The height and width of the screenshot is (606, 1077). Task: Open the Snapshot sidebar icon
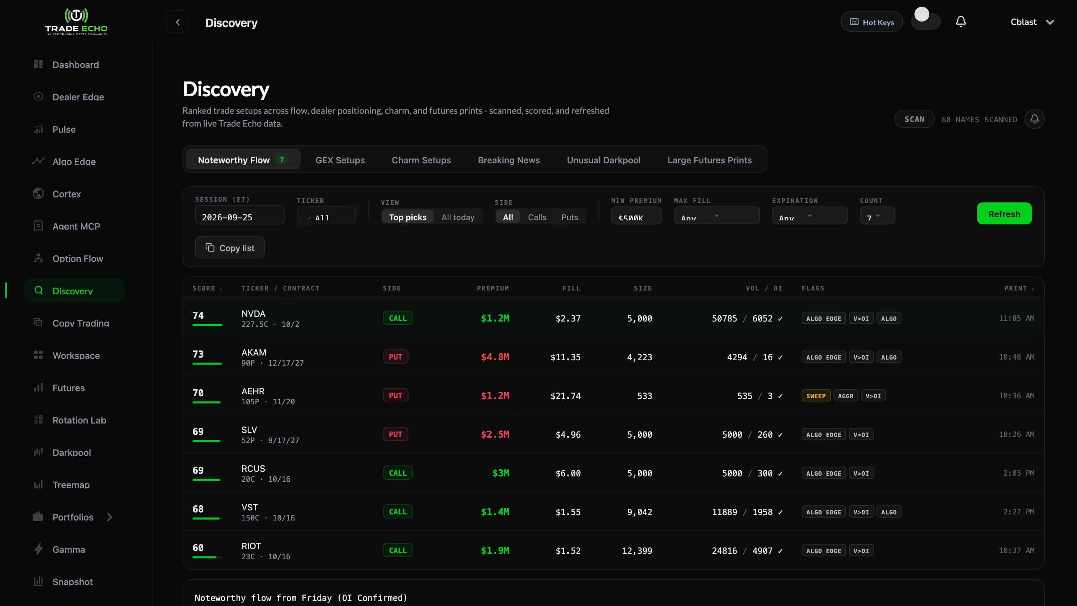(38, 581)
